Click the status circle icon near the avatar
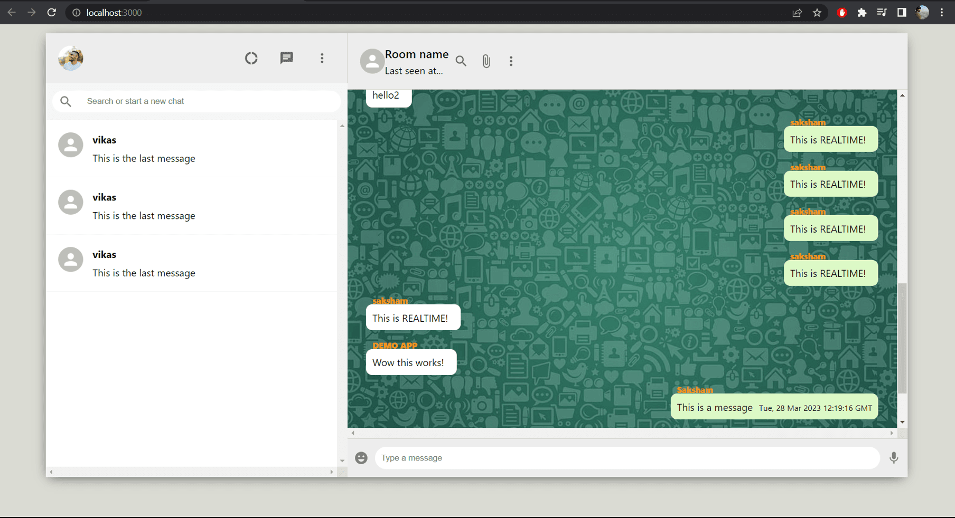The height and width of the screenshot is (518, 955). click(x=251, y=58)
